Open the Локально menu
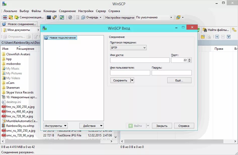 [10, 11]
